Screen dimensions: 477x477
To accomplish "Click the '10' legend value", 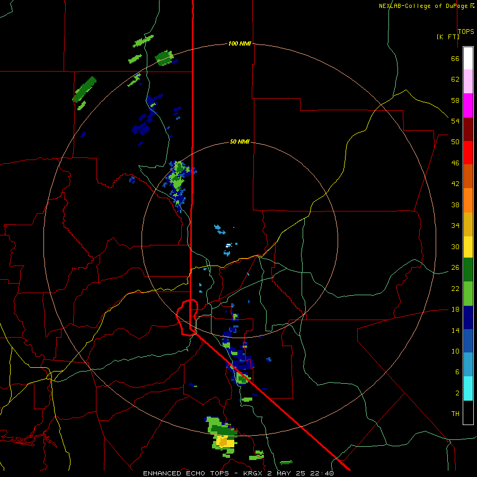I will coord(455,351).
